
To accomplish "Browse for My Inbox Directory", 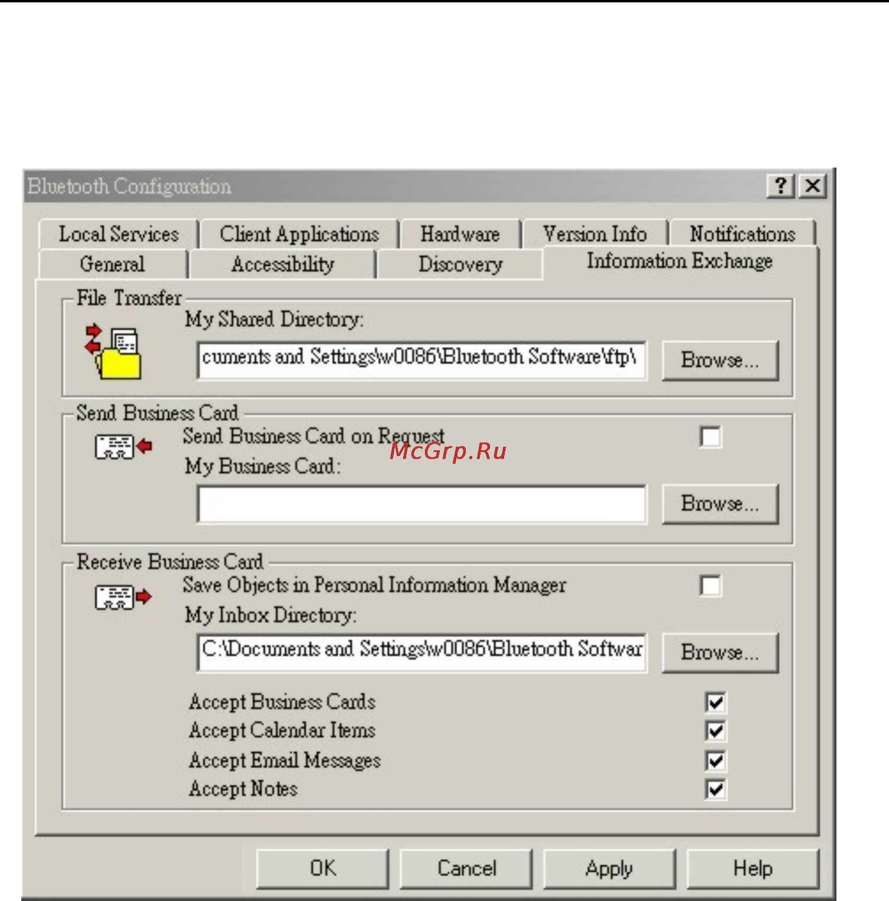I will [x=720, y=653].
